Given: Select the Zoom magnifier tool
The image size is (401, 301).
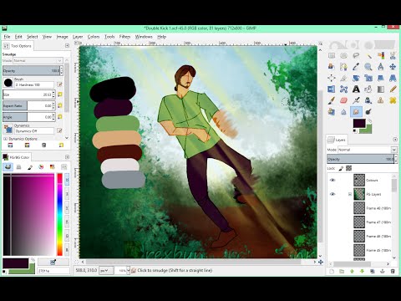Looking at the screenshot, I should (368, 67).
